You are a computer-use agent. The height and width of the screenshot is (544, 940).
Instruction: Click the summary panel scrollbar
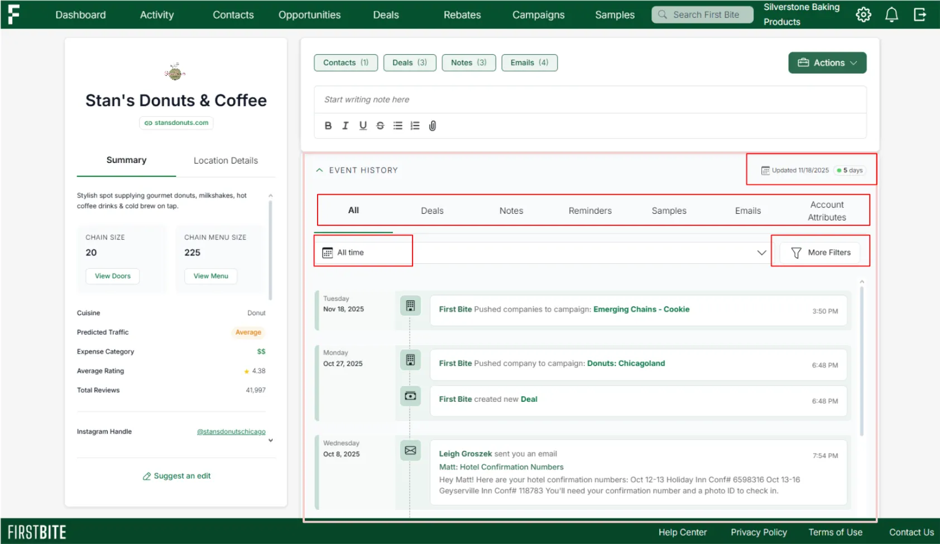point(271,251)
